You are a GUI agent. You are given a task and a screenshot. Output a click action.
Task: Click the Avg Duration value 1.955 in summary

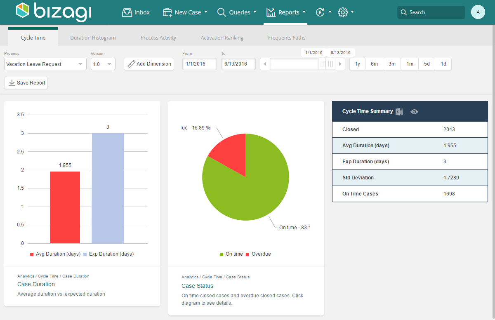(450, 146)
